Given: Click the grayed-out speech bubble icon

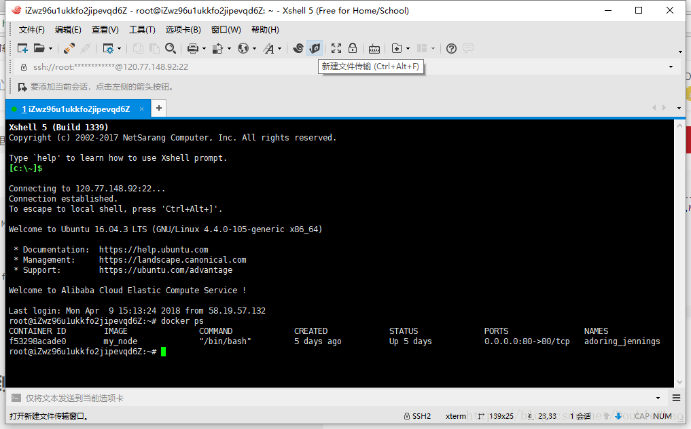Looking at the screenshot, I should [468, 48].
